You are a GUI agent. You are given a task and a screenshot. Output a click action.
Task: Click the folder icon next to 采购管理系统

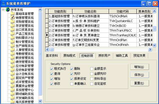click(x=13, y=22)
